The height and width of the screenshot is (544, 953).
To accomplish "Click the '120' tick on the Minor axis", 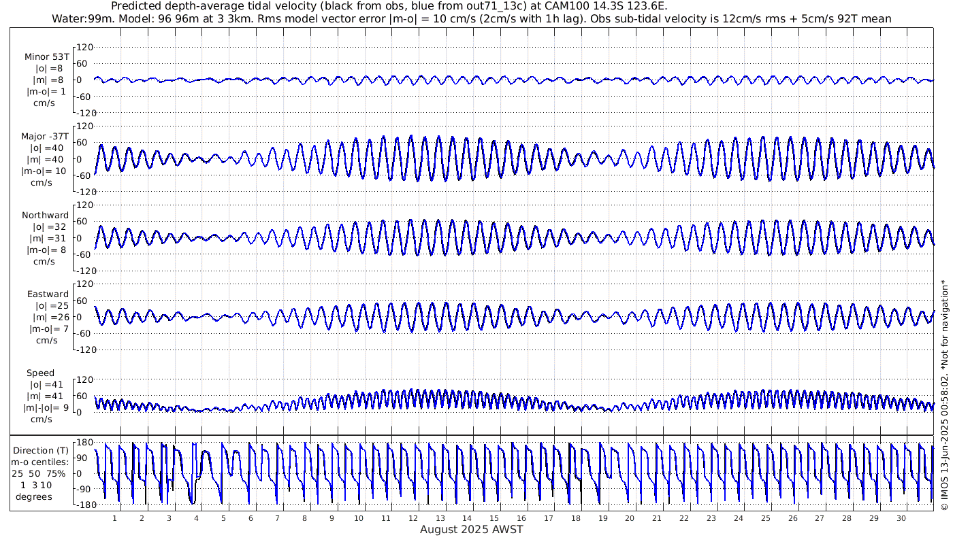I will pos(84,47).
